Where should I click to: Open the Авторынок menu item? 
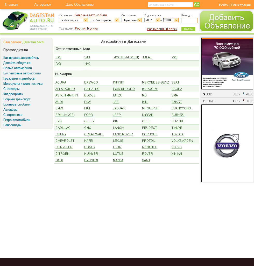(x=43, y=5)
